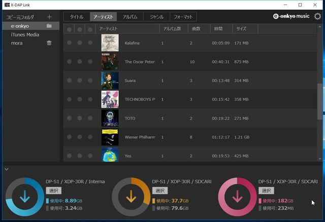Click 選択 button for Internal storage
This screenshot has width=325, height=222.
point(54,191)
